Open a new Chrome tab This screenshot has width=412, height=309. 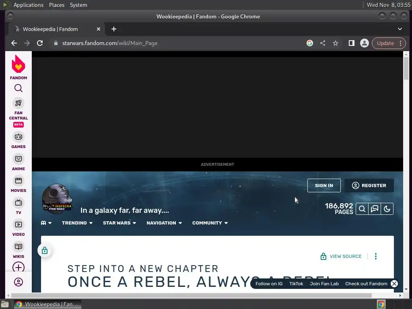pos(114,29)
